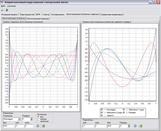Open the Полиномы dropdown showing Лежандра
This screenshot has width=161, height=131.
[x=12, y=119]
